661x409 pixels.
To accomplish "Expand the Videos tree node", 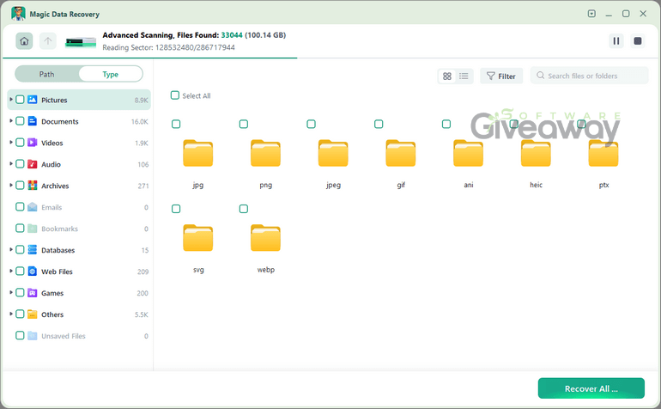I will tap(11, 143).
